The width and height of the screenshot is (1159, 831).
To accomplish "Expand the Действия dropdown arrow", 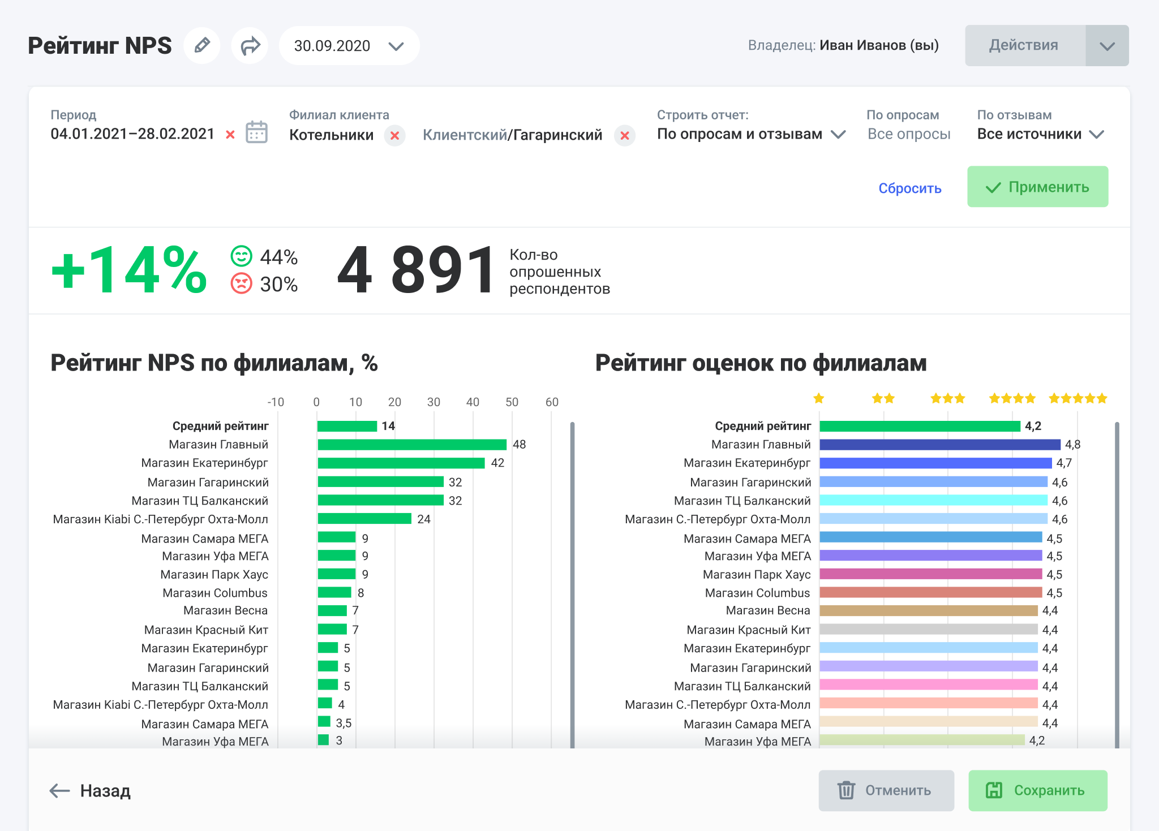I will (1107, 46).
